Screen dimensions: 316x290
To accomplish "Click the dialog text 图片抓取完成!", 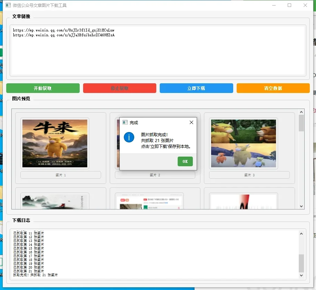I will pyautogui.click(x=154, y=135).
